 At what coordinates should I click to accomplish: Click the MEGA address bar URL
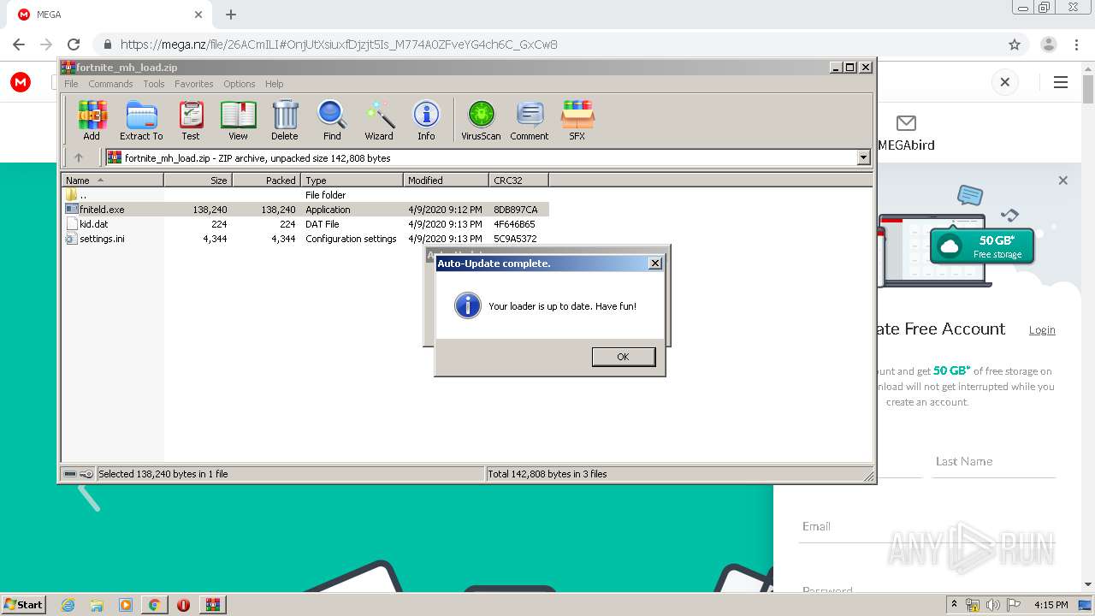[x=339, y=44]
